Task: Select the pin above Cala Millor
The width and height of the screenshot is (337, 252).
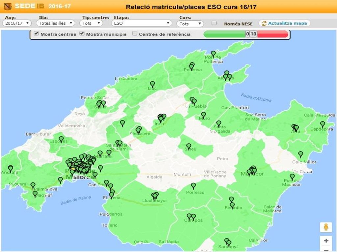Action: click(x=300, y=154)
